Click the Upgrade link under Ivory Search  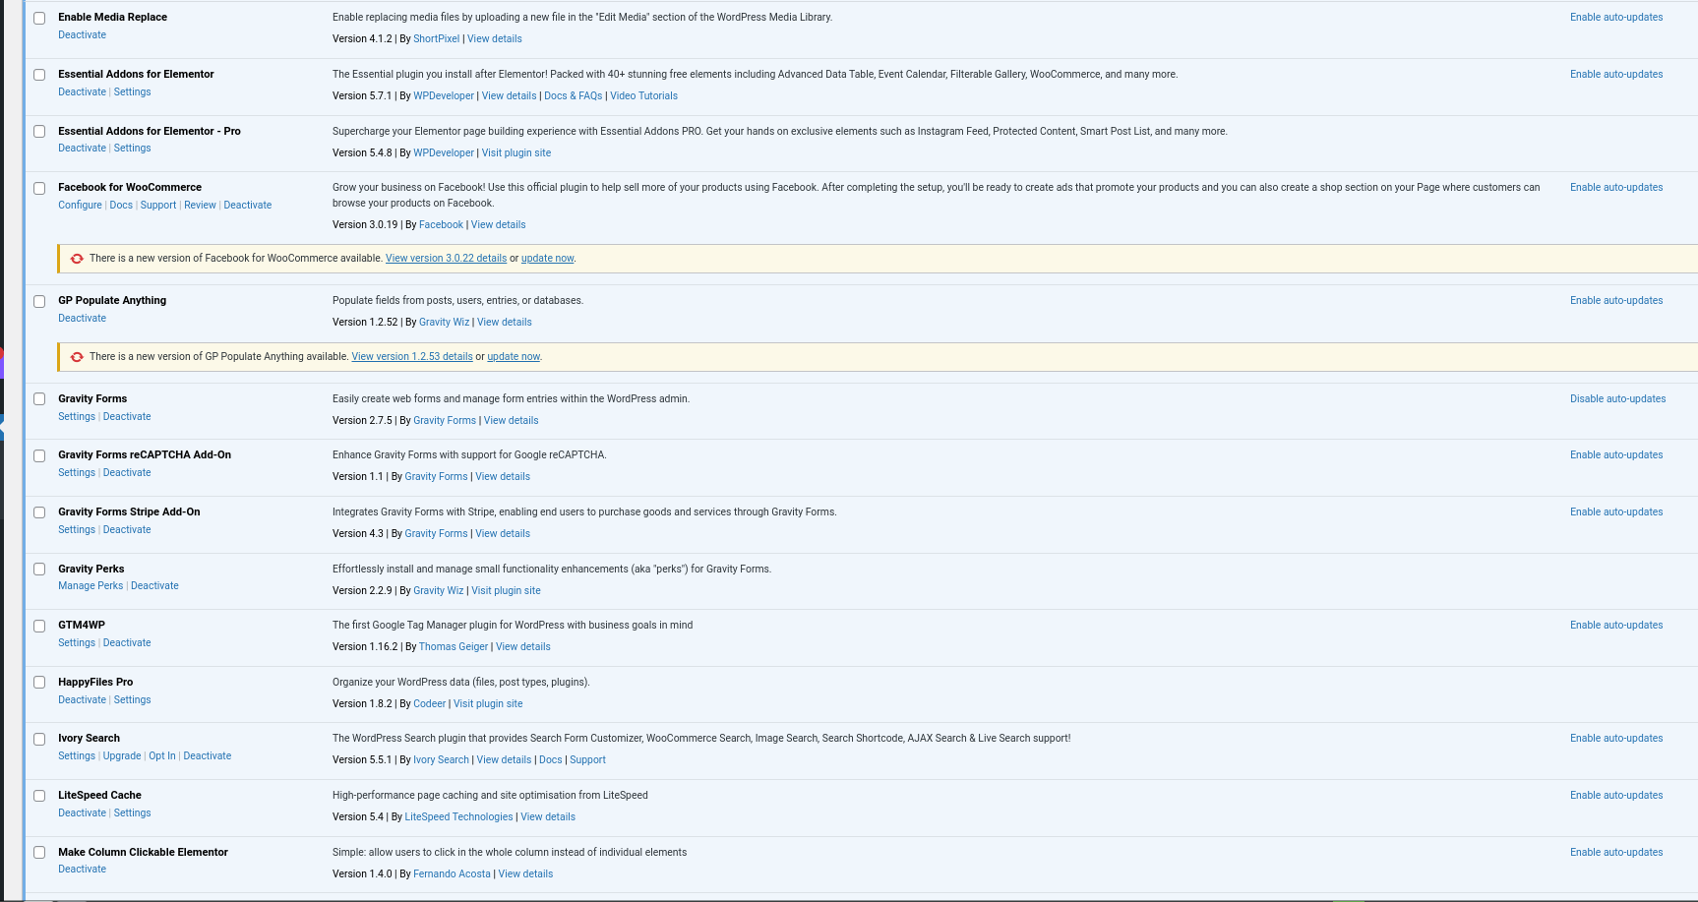click(x=122, y=756)
